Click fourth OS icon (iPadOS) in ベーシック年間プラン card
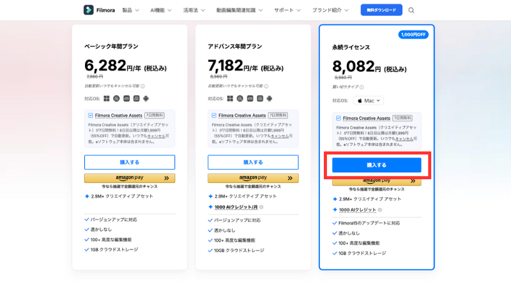The width and height of the screenshot is (511, 287). coord(136,99)
